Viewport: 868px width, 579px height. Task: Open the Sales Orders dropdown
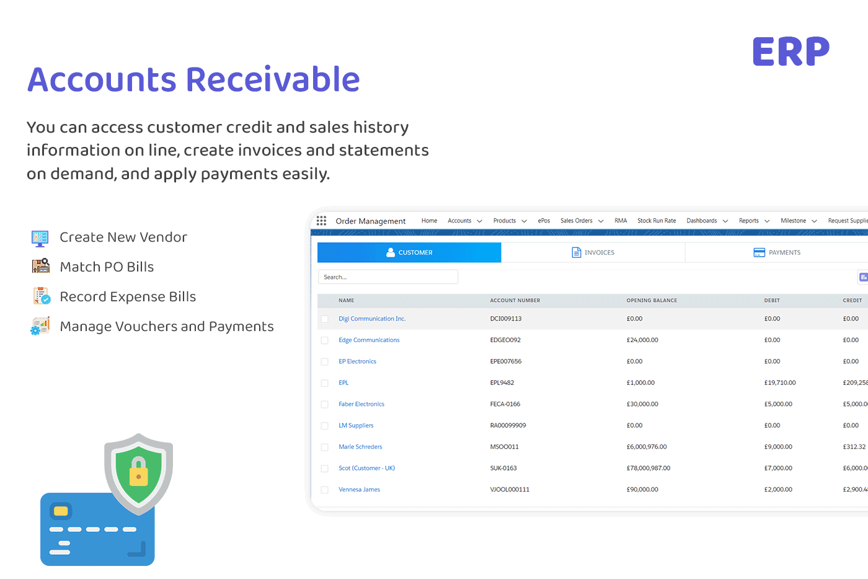(581, 221)
